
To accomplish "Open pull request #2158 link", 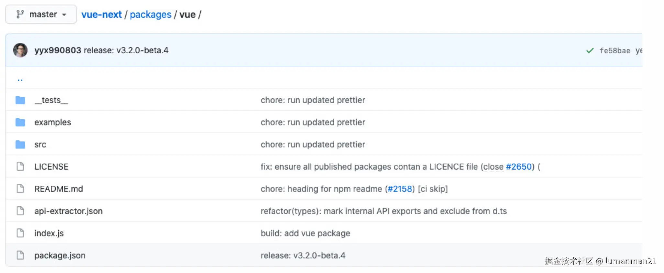I will pos(400,189).
